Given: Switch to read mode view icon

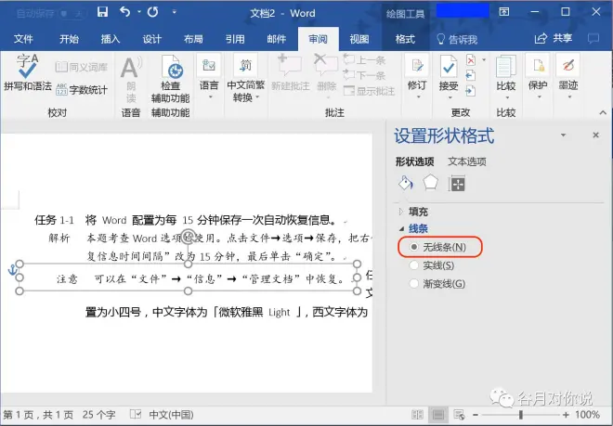Looking at the screenshot, I should (x=418, y=415).
